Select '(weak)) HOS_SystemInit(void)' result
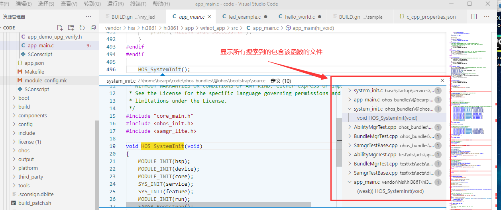The height and width of the screenshot is (210, 501). 390,191
